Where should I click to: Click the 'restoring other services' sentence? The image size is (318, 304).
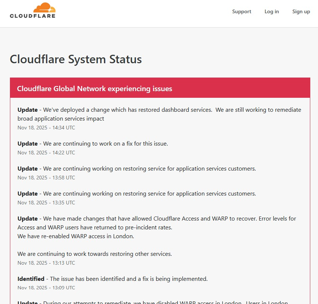(x=94, y=254)
